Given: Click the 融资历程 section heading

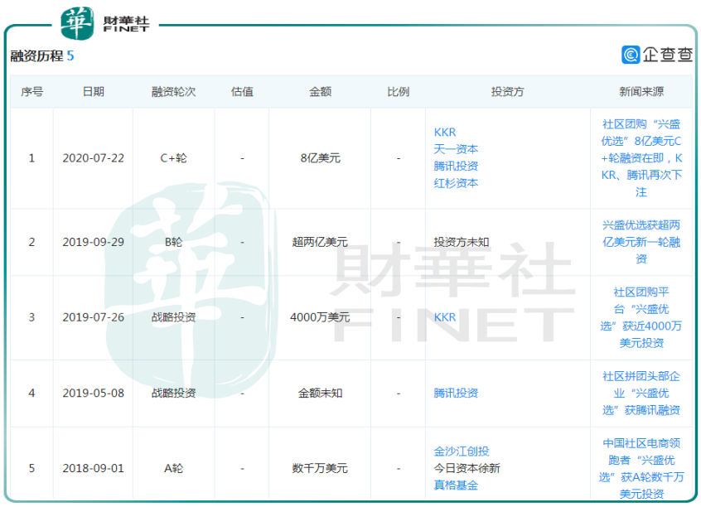Looking at the screenshot, I should [36, 56].
